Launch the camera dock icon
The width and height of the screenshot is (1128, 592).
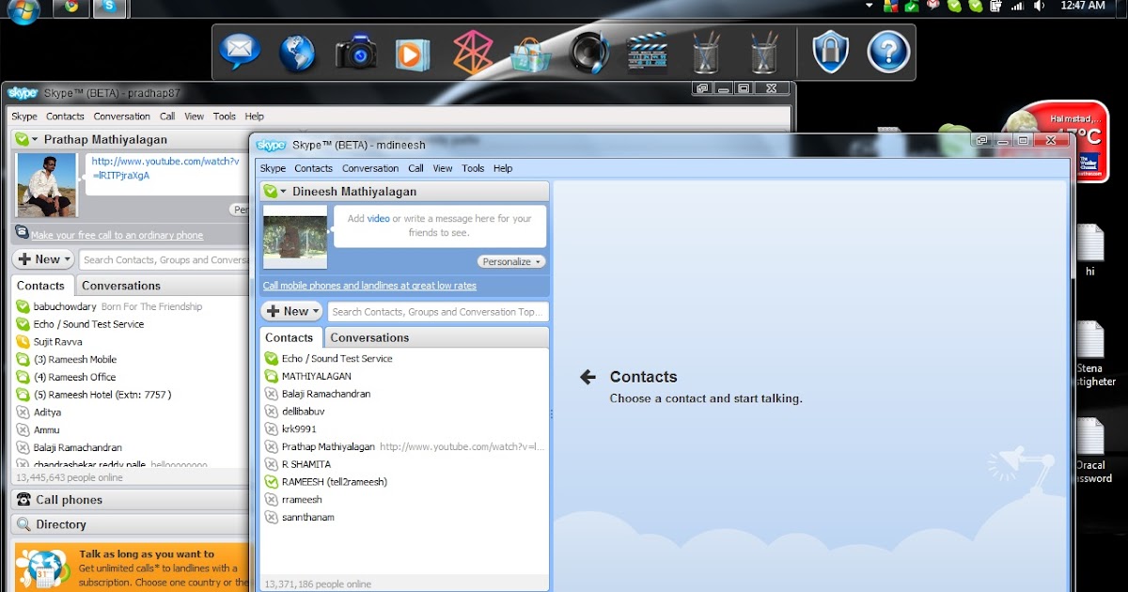pos(356,53)
